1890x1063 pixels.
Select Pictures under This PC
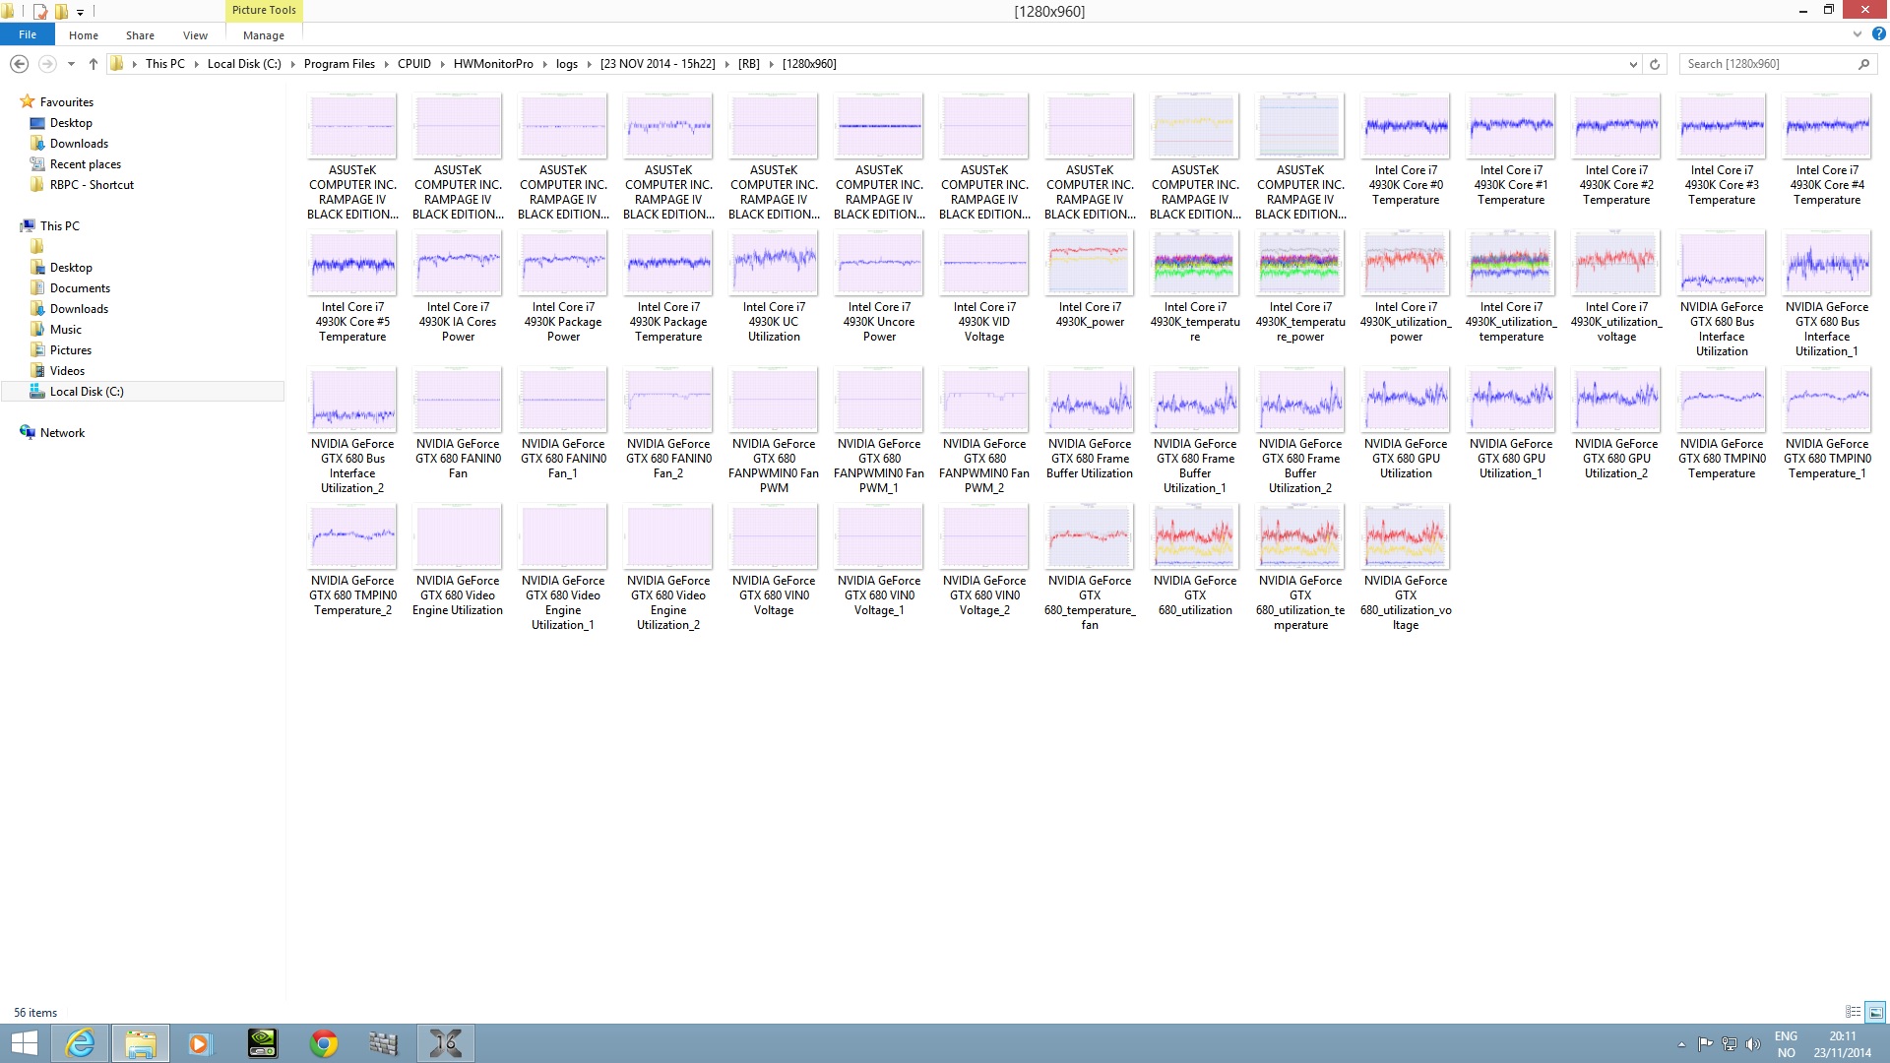[70, 350]
